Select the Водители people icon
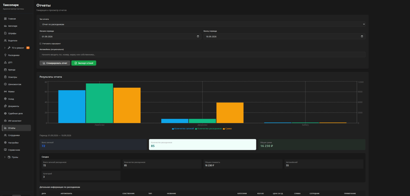 (x=5, y=41)
